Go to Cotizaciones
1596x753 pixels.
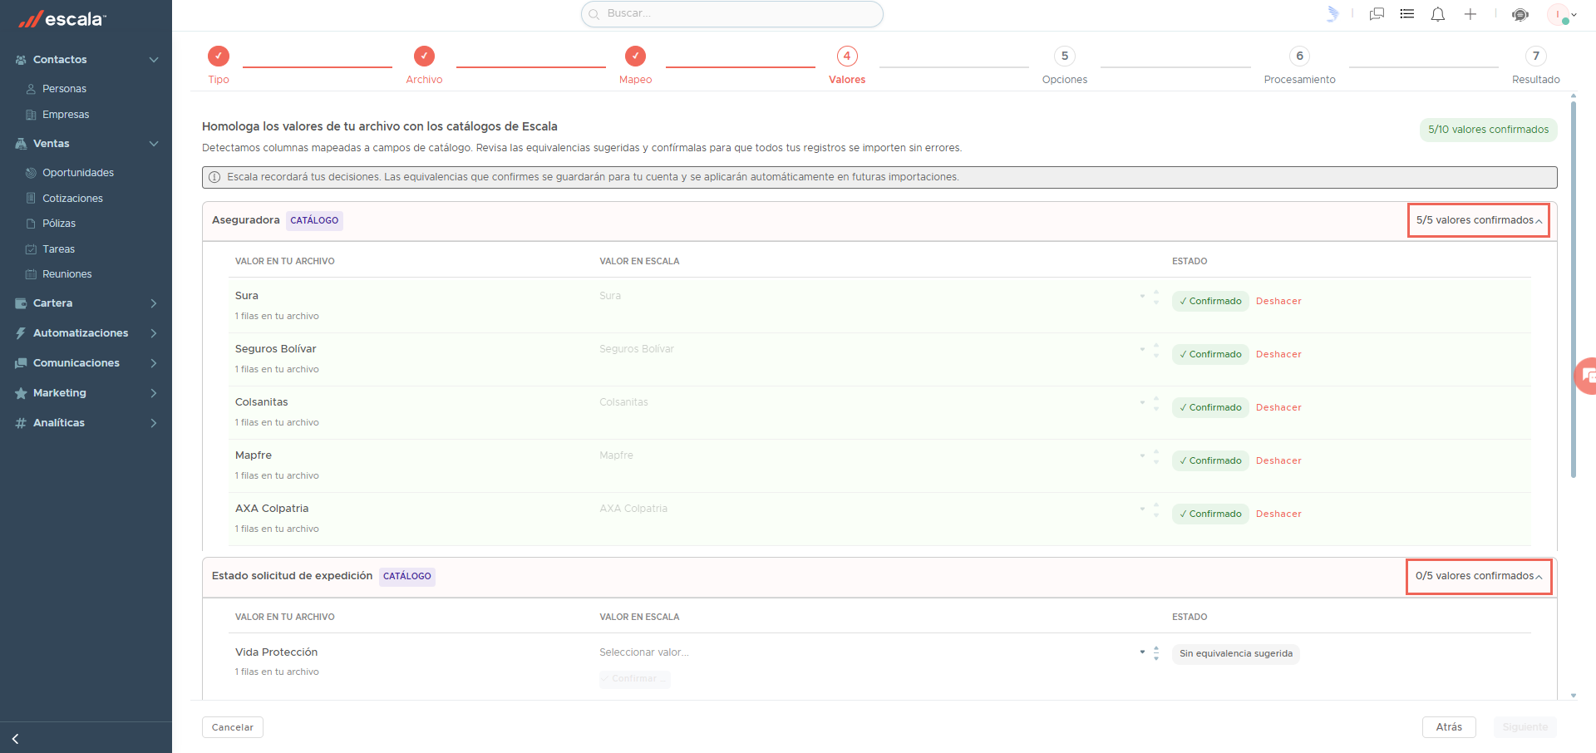coord(72,199)
